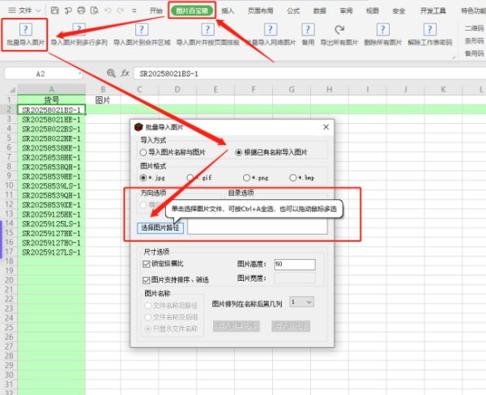Switch to the 视图 ribbon tab
The width and height of the screenshot is (486, 395).
coord(373,11)
